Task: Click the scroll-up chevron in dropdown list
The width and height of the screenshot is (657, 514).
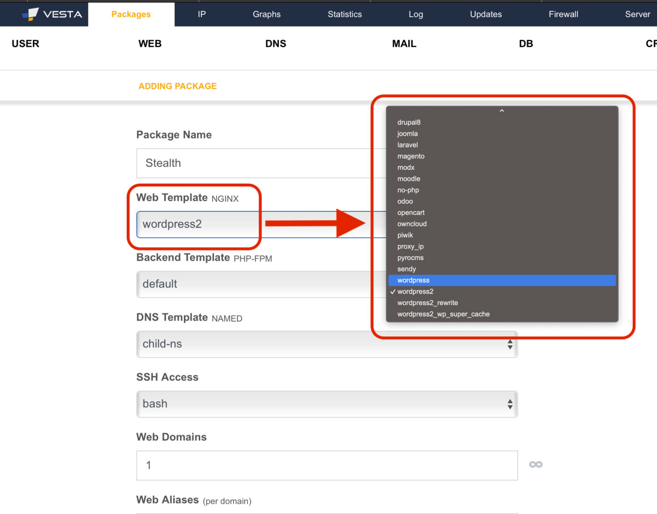Action: 502,111
